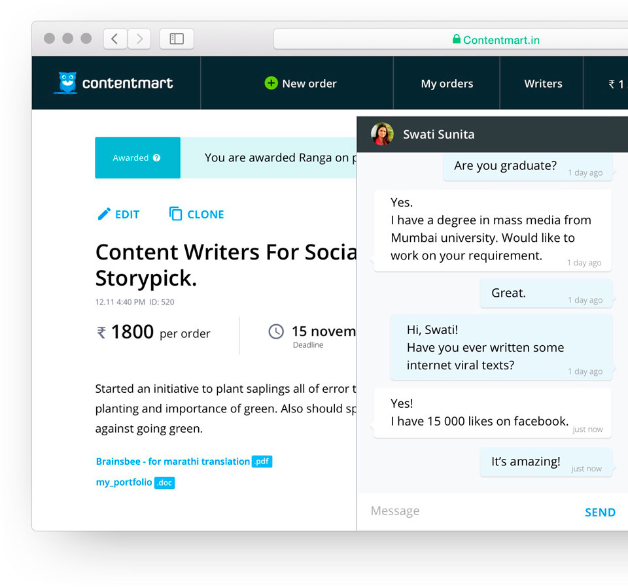Click Swati Sunita's profile avatar
Image resolution: width=628 pixels, height=587 pixels.
382,134
